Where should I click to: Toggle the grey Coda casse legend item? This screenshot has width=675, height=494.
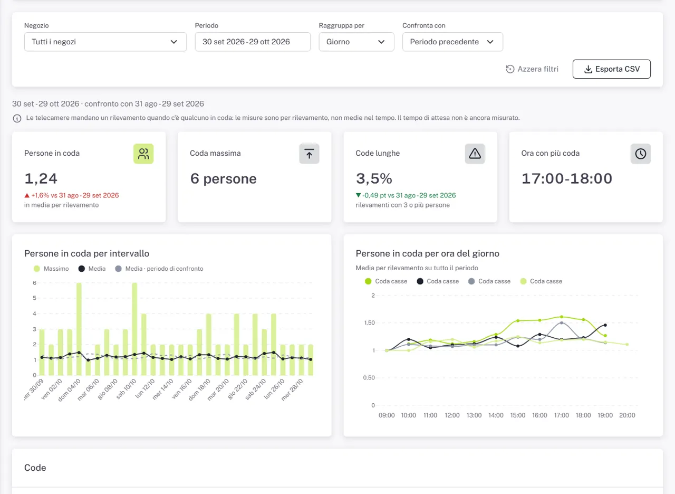489,281
